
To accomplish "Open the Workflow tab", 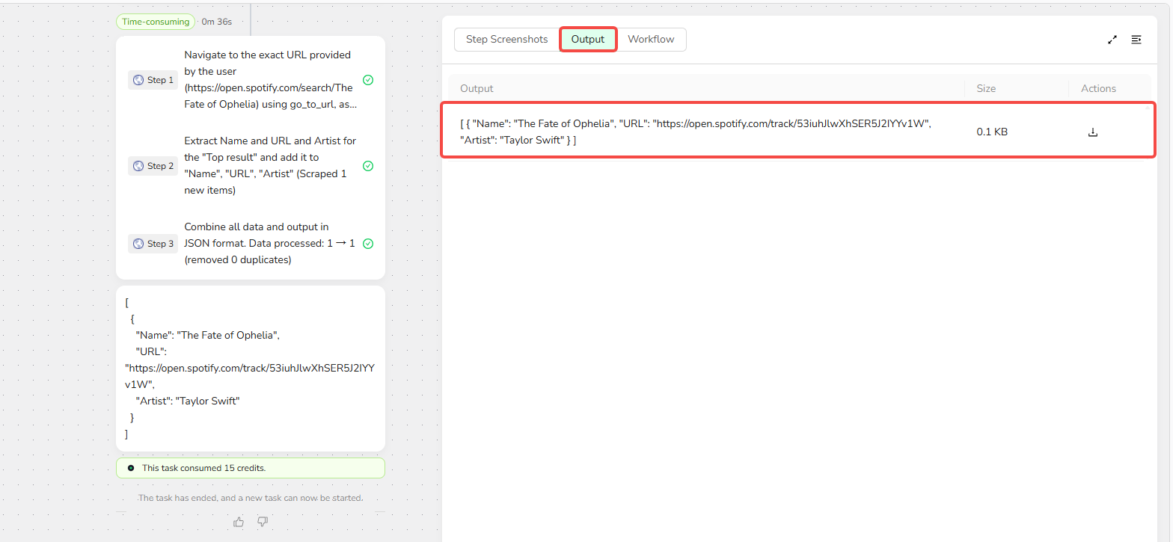I will pyautogui.click(x=651, y=40).
